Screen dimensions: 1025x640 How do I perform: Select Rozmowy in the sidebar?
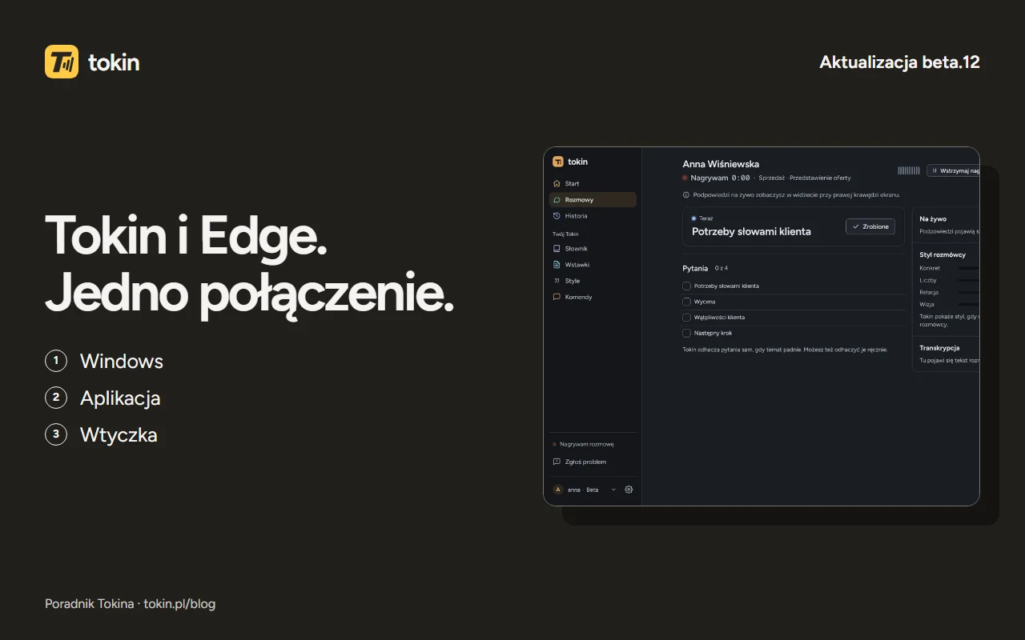[593, 200]
